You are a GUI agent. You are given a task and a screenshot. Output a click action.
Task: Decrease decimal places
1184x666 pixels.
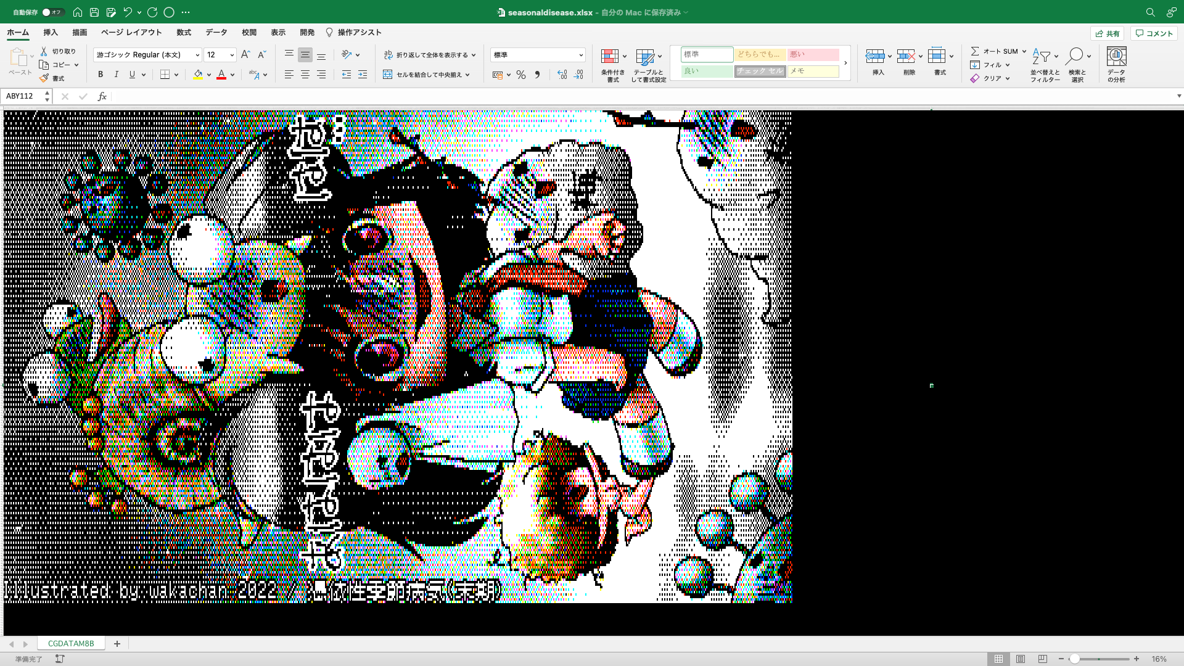click(x=578, y=75)
